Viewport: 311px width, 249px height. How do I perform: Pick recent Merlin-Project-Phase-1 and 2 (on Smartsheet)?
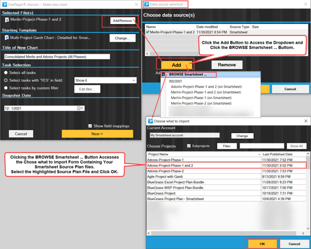click(x=206, y=92)
